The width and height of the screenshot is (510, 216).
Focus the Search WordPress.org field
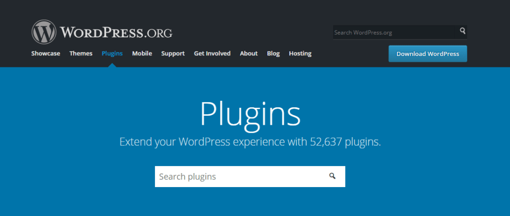tap(393, 32)
